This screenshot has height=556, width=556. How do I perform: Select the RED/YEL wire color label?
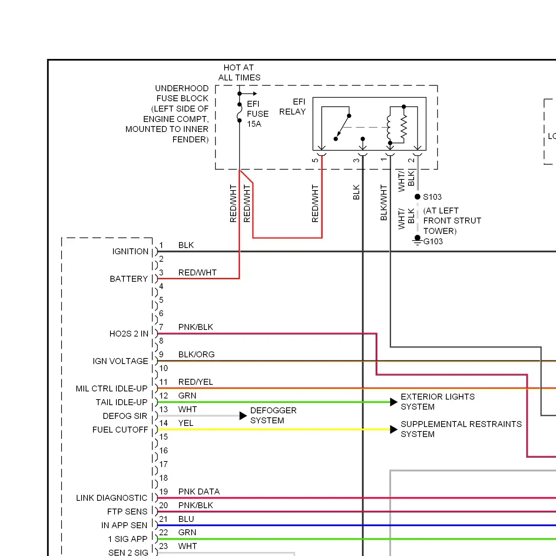[196, 382]
